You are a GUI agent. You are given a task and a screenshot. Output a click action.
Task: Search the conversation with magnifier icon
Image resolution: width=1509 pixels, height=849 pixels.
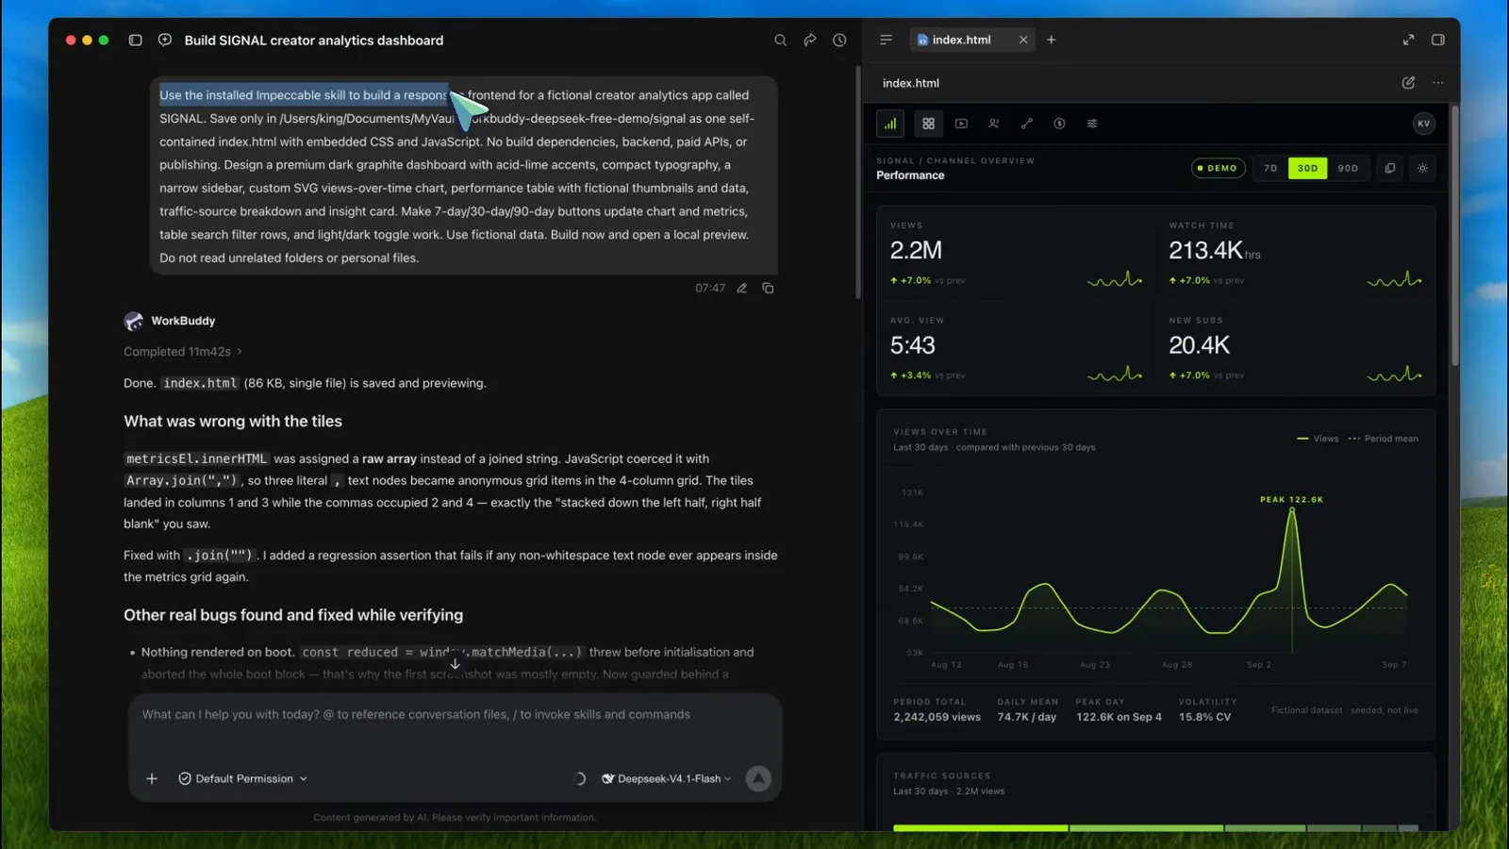780,41
